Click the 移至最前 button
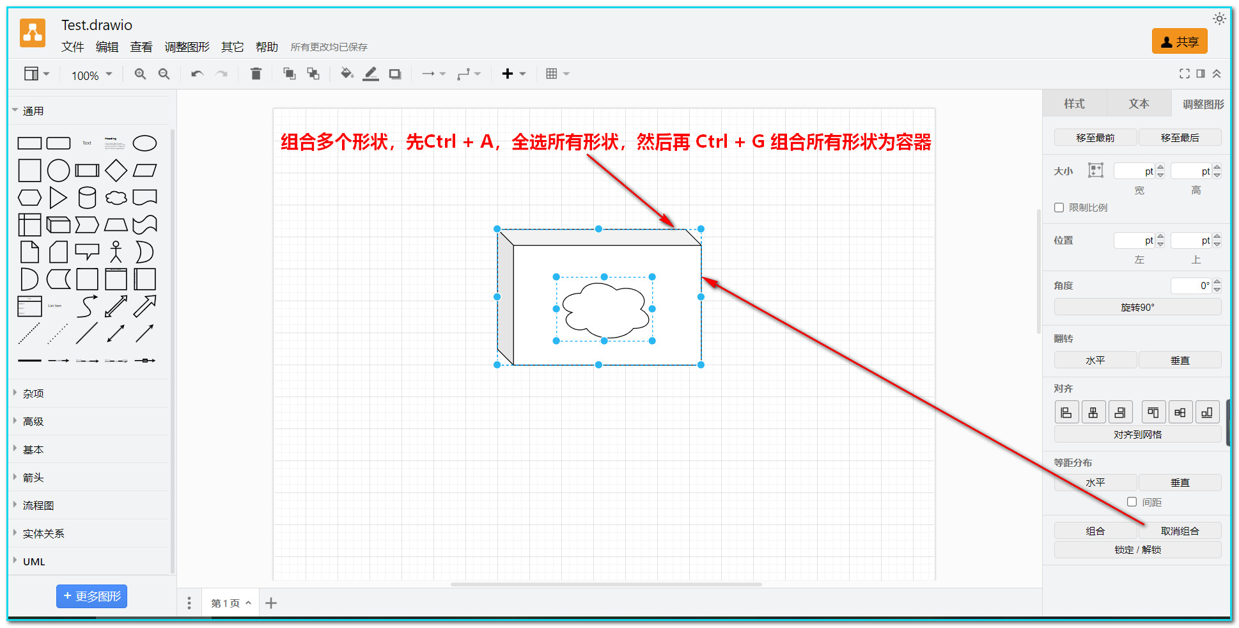 [1095, 137]
